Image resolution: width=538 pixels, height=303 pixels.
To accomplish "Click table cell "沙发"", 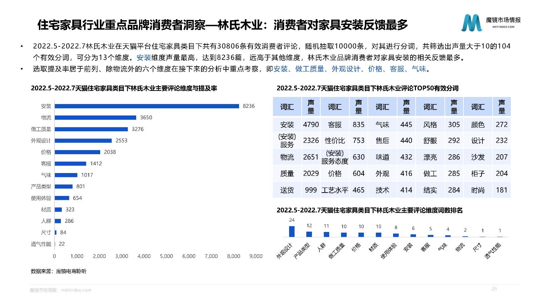I will click(x=478, y=157).
